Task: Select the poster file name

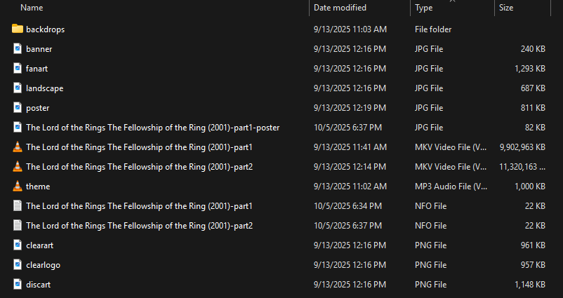Action: point(37,108)
